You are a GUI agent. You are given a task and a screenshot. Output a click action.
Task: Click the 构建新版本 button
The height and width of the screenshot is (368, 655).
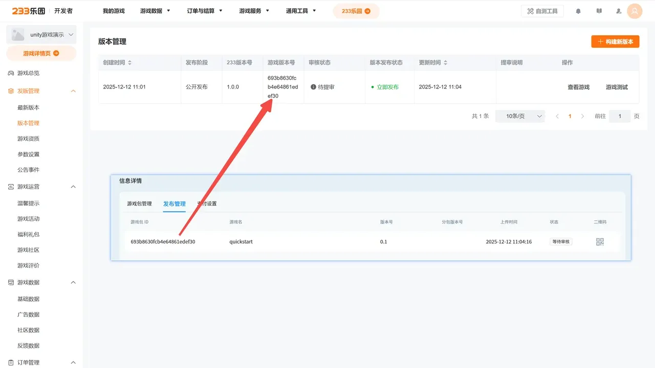(615, 42)
